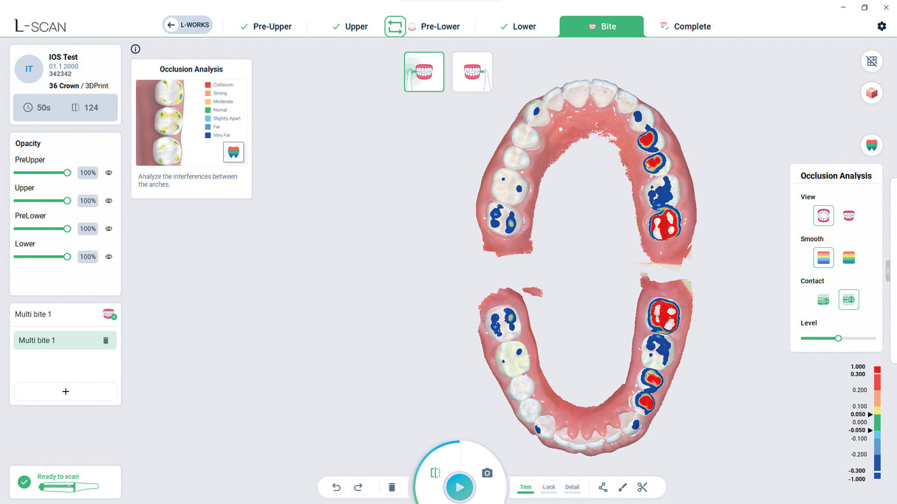Toggle visibility of the Upper opacity layer

click(x=108, y=200)
